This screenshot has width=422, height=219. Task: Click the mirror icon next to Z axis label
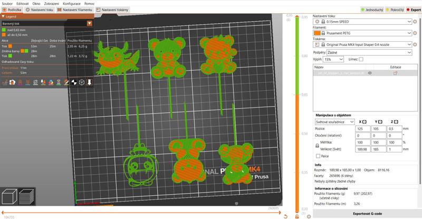[396, 122]
